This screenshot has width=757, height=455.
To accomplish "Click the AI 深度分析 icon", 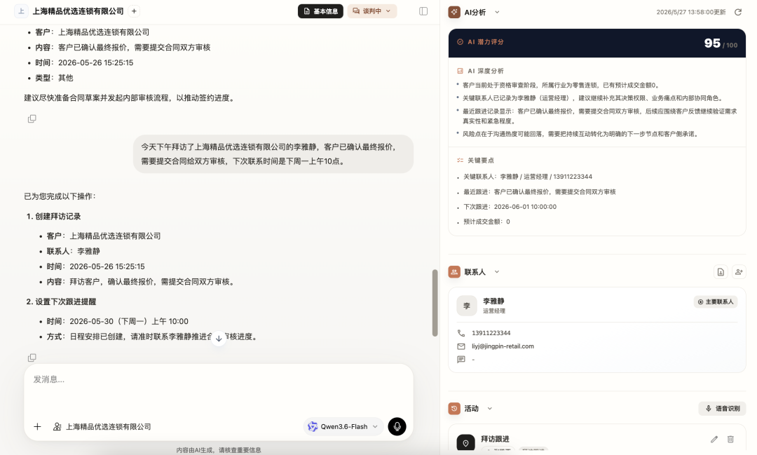I will tap(460, 71).
